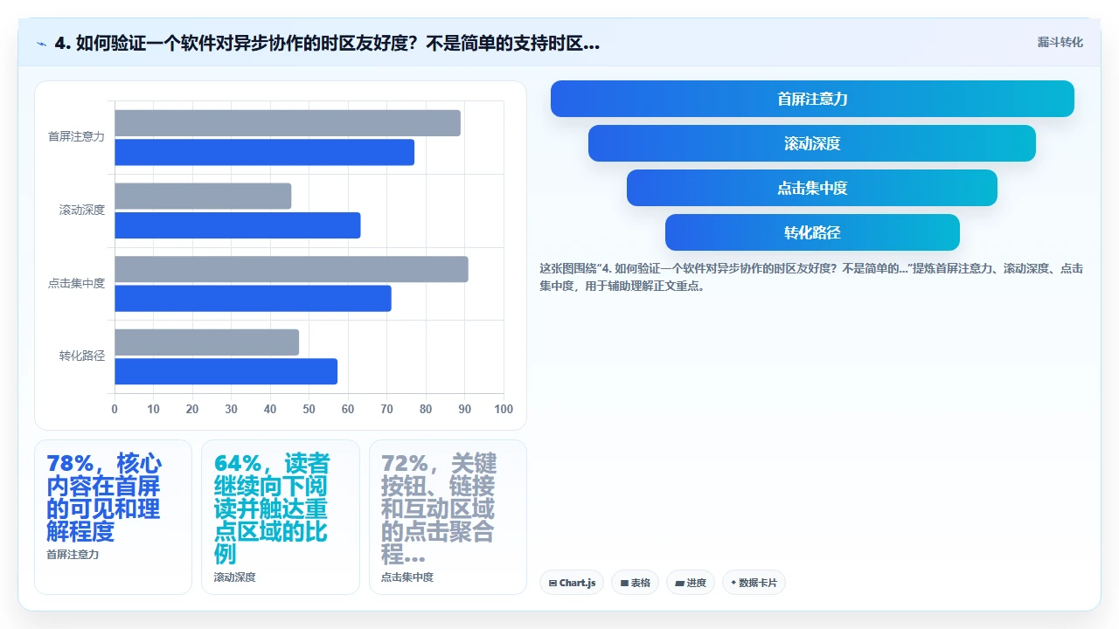Select the 转化路径 funnel stage

point(812,232)
